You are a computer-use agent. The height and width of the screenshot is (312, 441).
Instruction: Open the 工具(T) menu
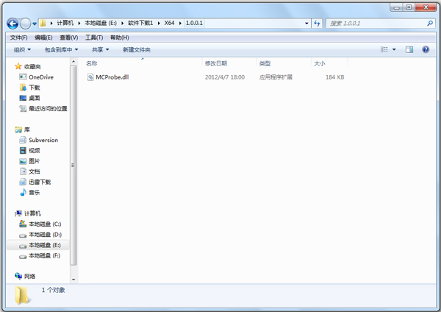click(93, 38)
